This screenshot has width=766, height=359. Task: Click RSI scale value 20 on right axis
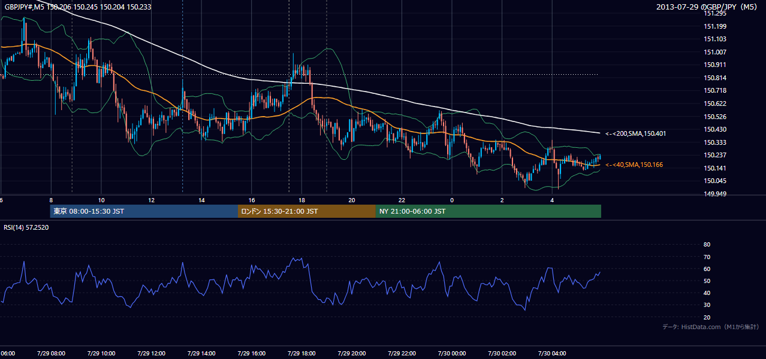707,317
